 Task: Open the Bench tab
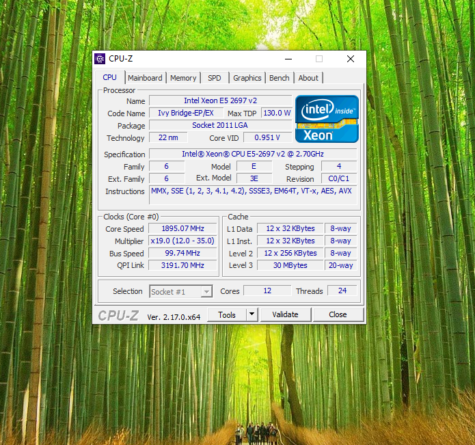[x=280, y=78]
